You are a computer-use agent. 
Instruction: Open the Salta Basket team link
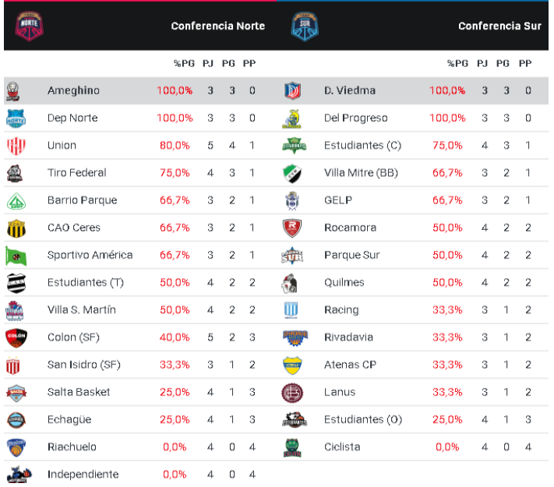click(79, 392)
